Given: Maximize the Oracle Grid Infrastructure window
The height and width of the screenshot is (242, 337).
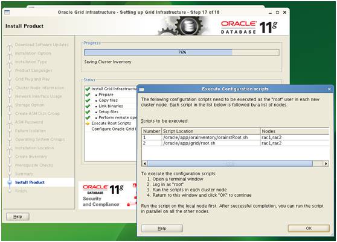Looking at the screenshot, I should [277, 13].
